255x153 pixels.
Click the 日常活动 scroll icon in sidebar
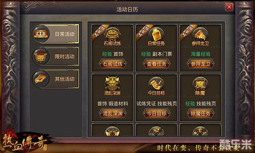(41, 34)
